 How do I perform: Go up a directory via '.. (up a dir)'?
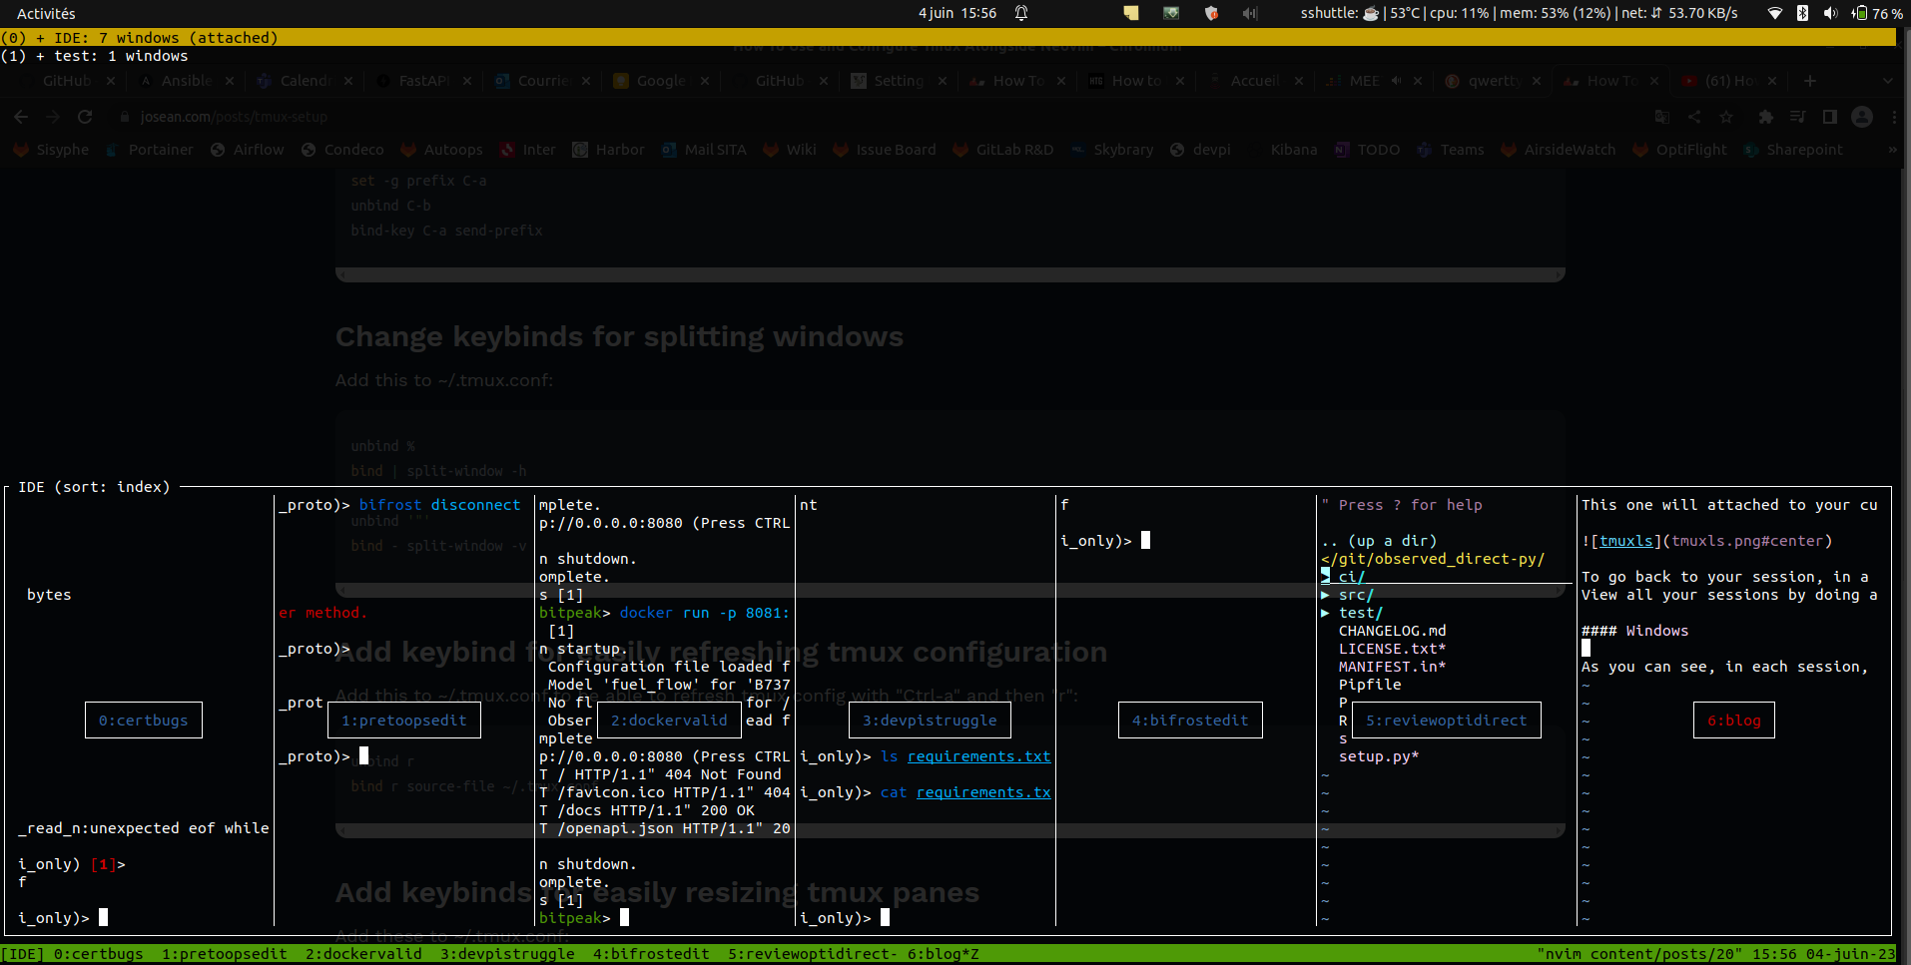pyautogui.click(x=1379, y=541)
